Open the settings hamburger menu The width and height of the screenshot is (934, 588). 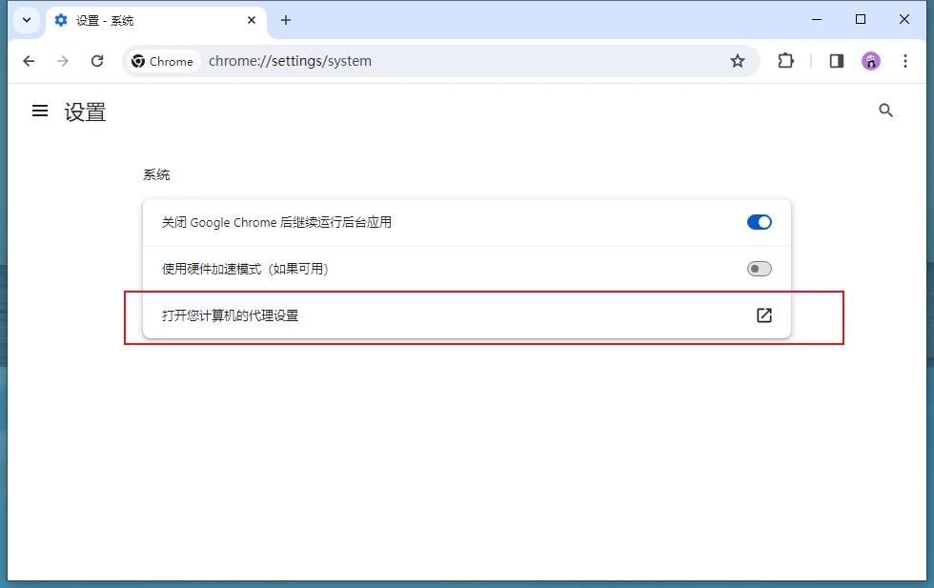click(40, 112)
